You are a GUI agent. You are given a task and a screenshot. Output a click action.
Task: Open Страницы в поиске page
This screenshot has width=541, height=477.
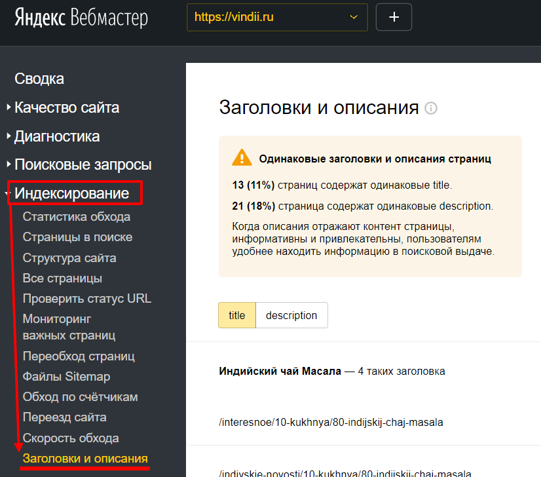point(78,237)
